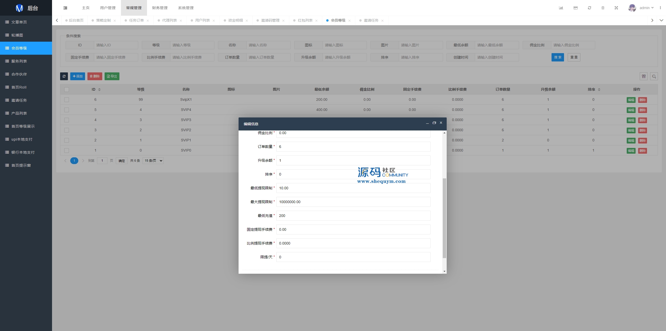This screenshot has width=666, height=331.
Task: Click the trash clear-cache icon in header
Action: pyautogui.click(x=603, y=8)
